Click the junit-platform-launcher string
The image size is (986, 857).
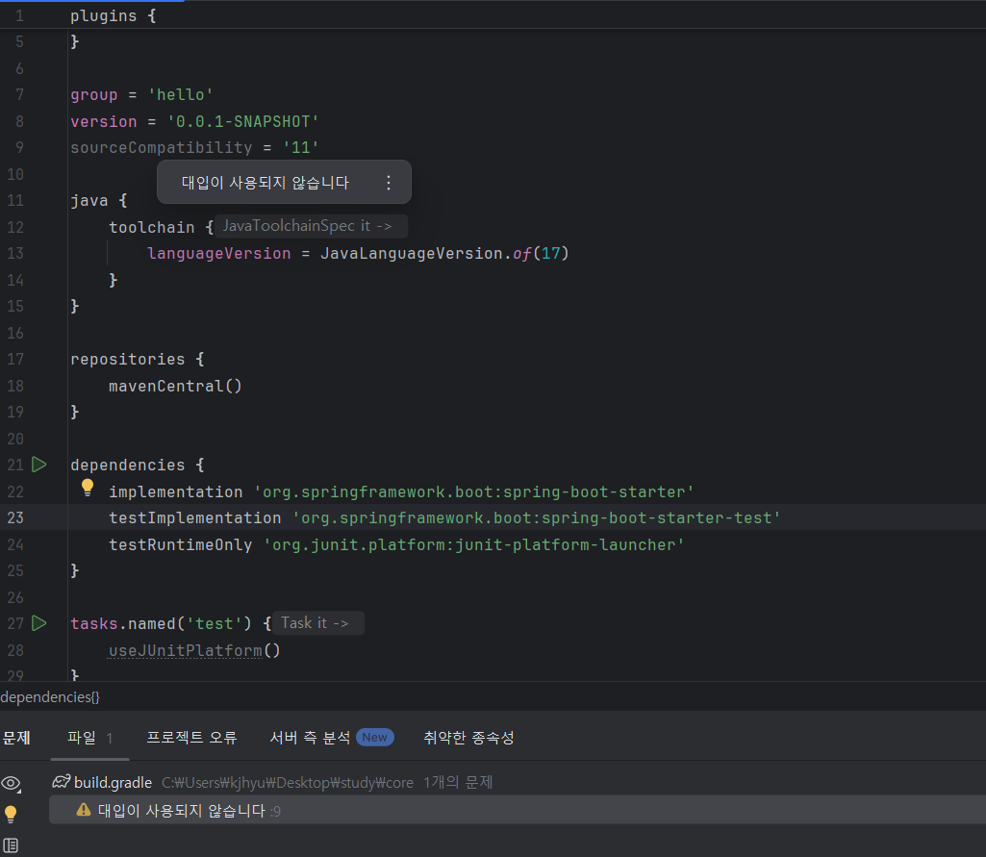pyautogui.click(x=474, y=544)
